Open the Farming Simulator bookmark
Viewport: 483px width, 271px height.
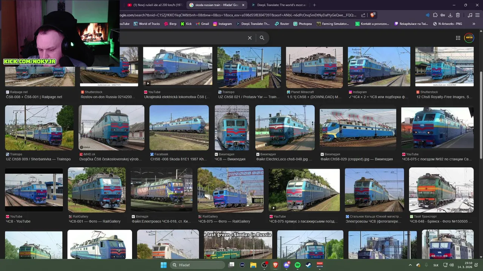point(333,24)
